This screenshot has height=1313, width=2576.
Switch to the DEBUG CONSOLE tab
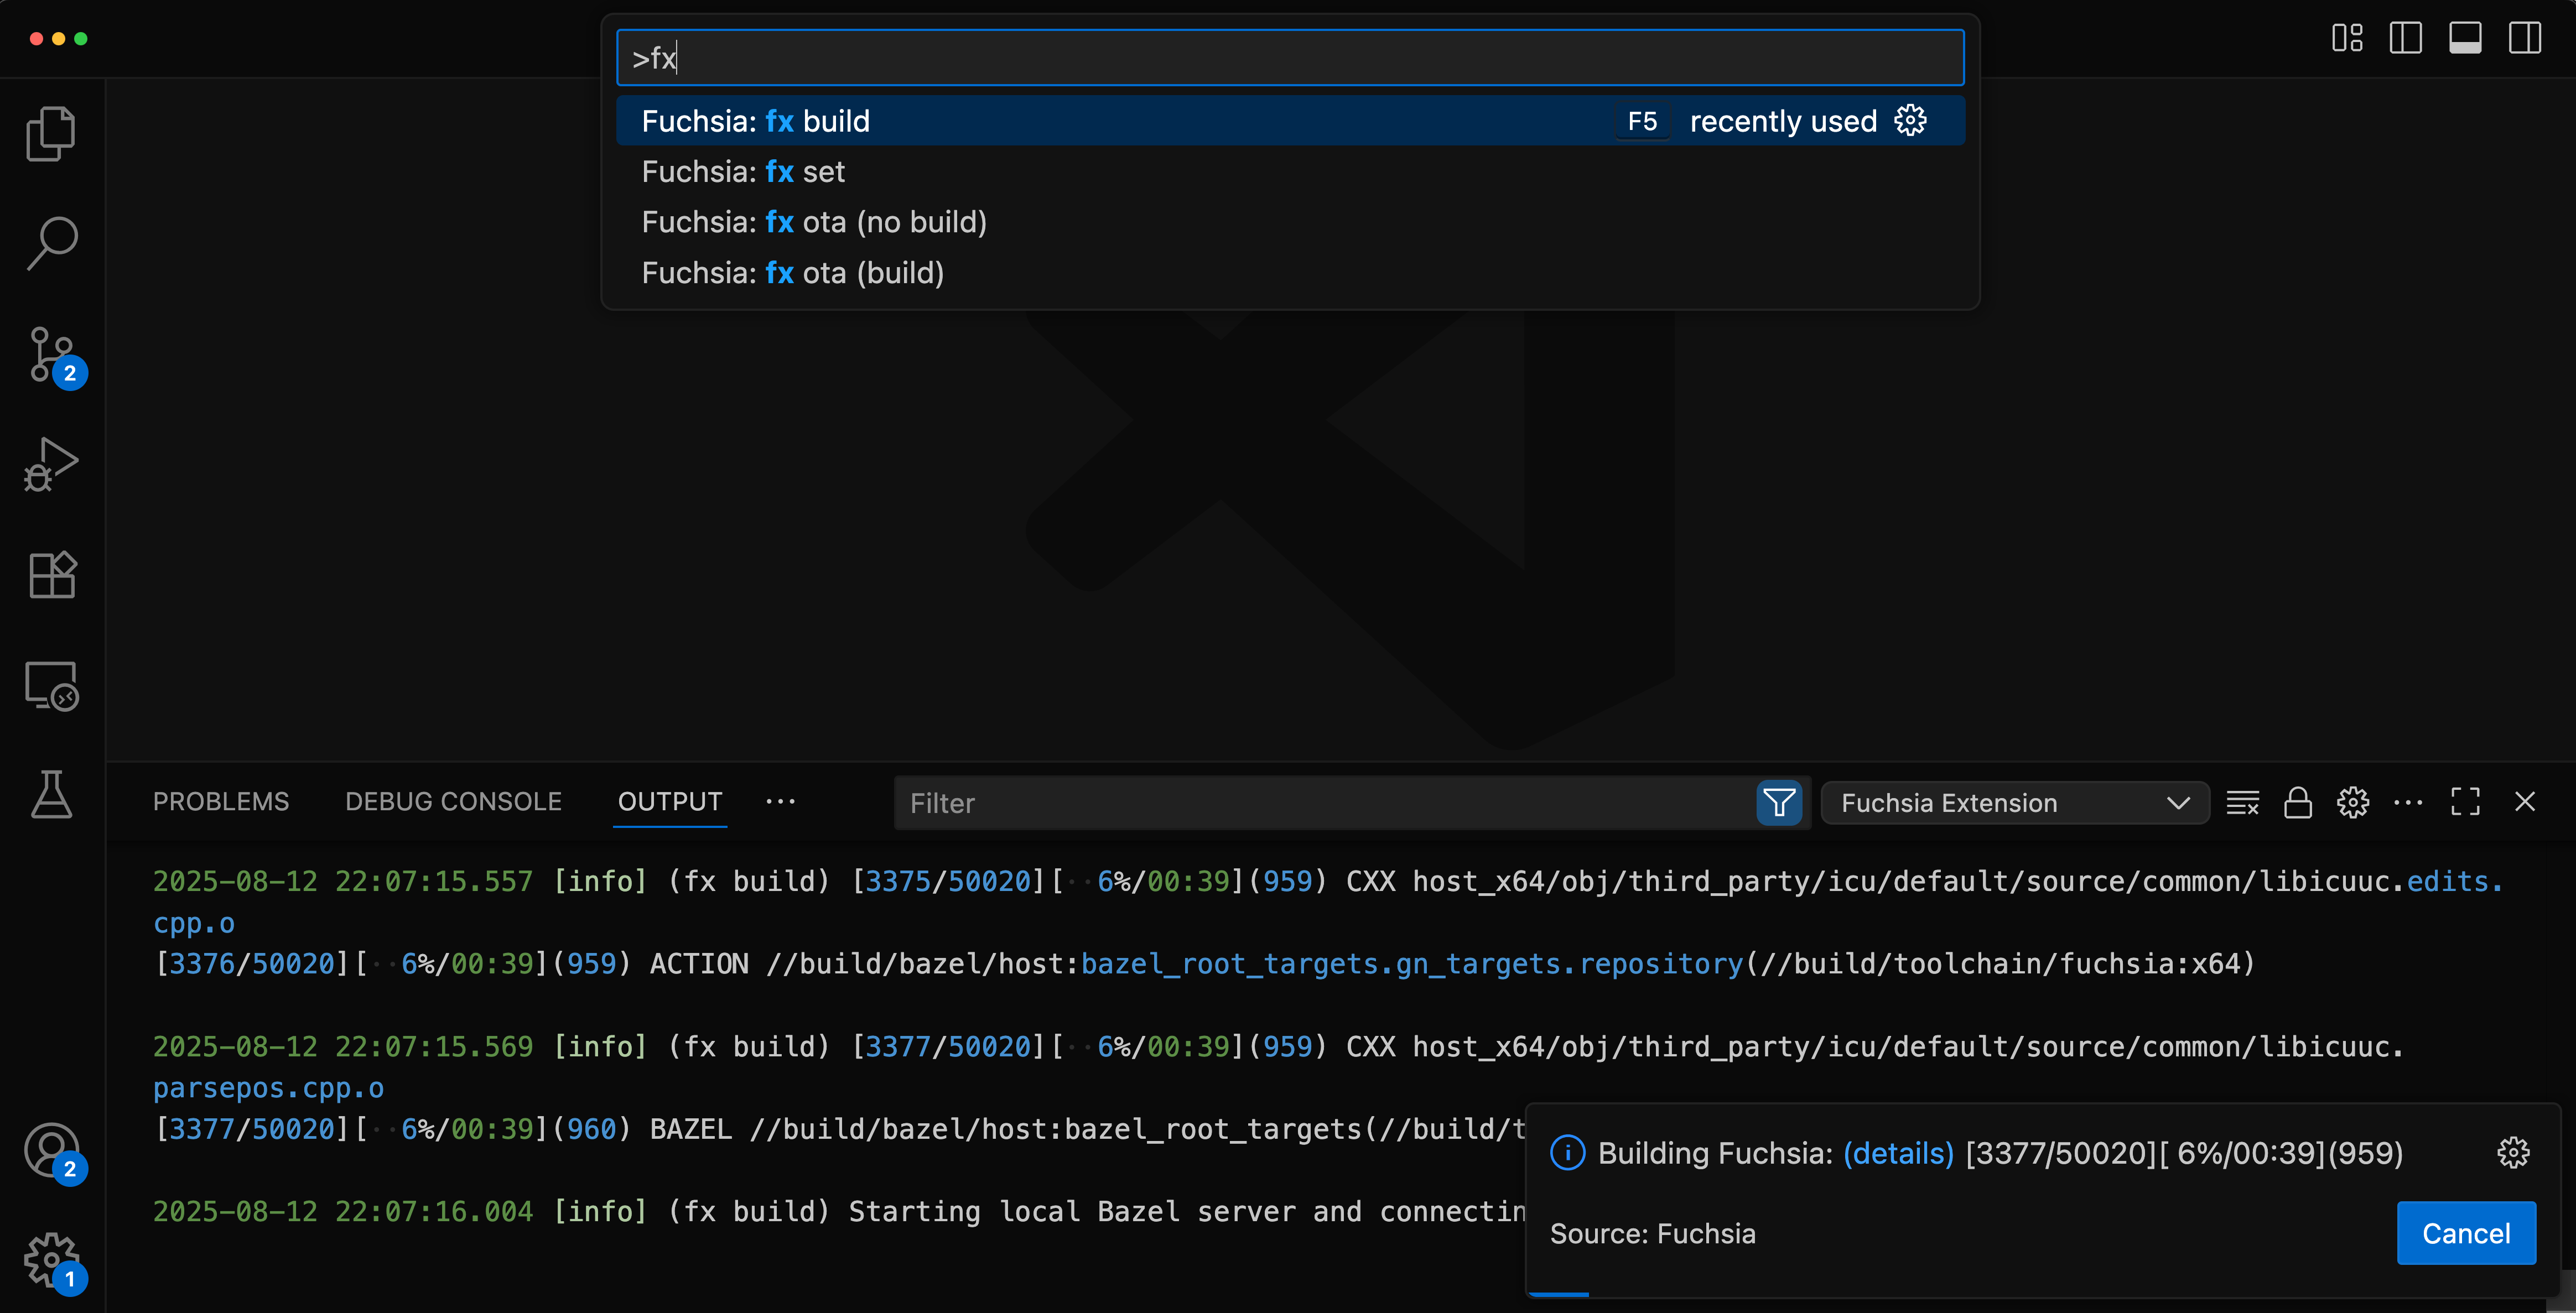453,801
